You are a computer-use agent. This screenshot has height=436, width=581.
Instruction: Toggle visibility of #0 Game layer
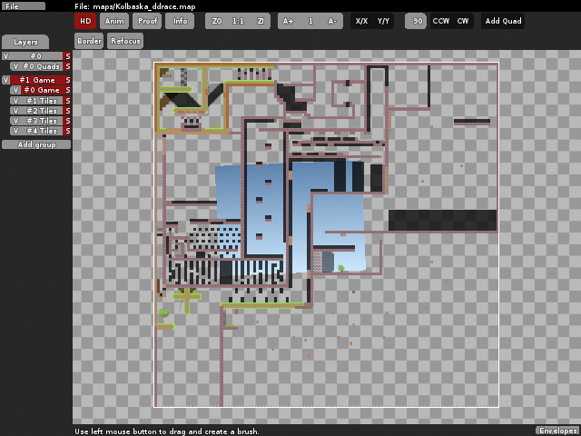click(15, 90)
